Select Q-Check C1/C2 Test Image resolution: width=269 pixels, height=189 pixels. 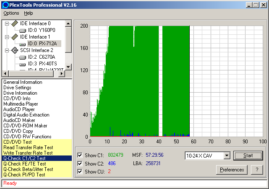(x=37, y=158)
